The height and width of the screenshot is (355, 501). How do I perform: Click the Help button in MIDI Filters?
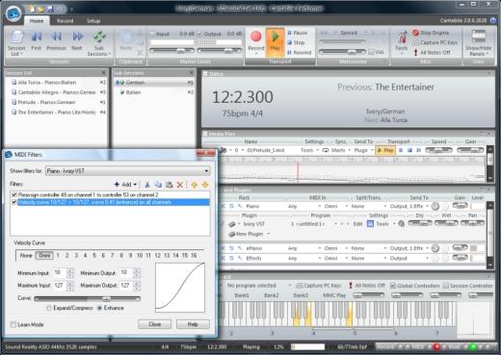coord(193,324)
